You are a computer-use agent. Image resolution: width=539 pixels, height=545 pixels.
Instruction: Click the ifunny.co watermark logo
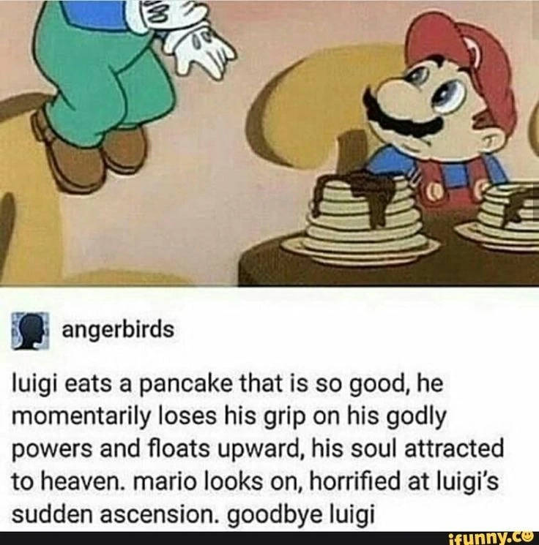point(491,538)
